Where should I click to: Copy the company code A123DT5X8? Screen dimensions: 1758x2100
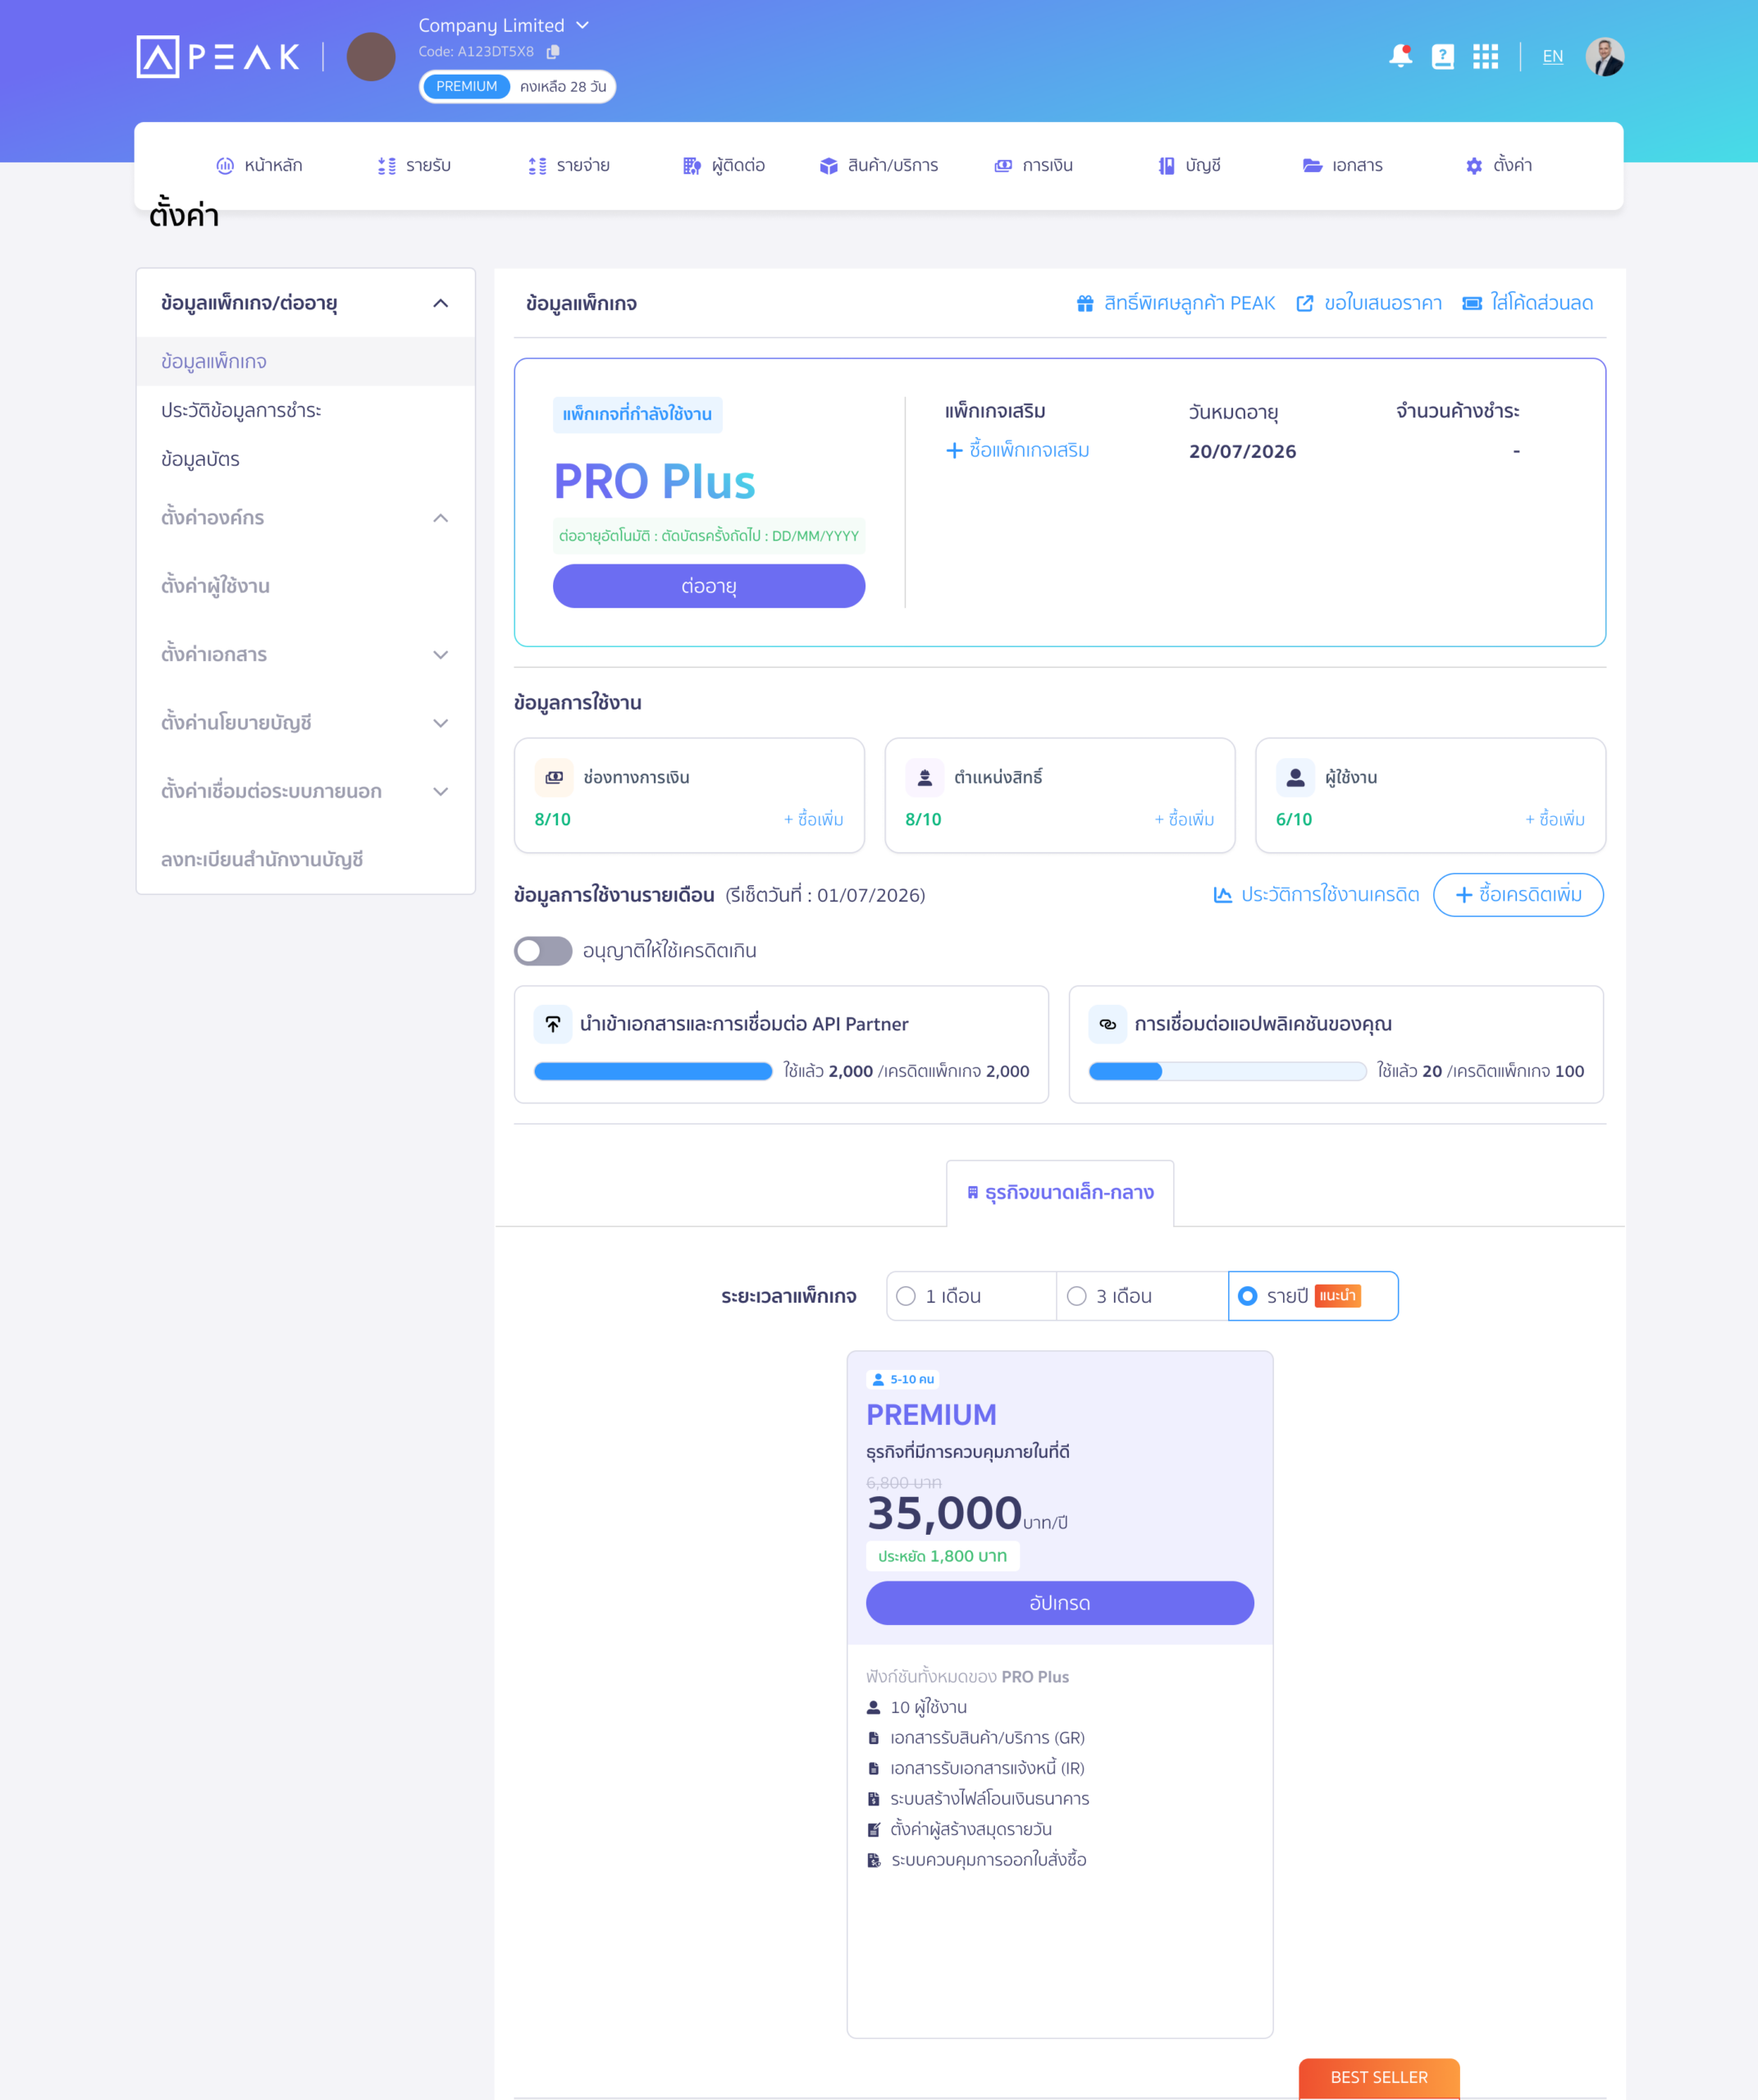coord(553,51)
